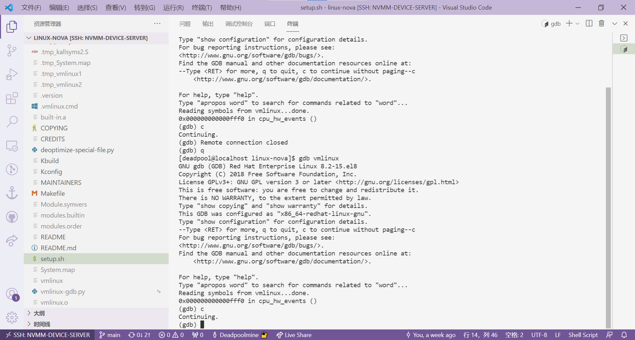Image resolution: width=635 pixels, height=340 pixels.
Task: Open MAINTAINERS in the file tree
Action: (x=96, y=183)
